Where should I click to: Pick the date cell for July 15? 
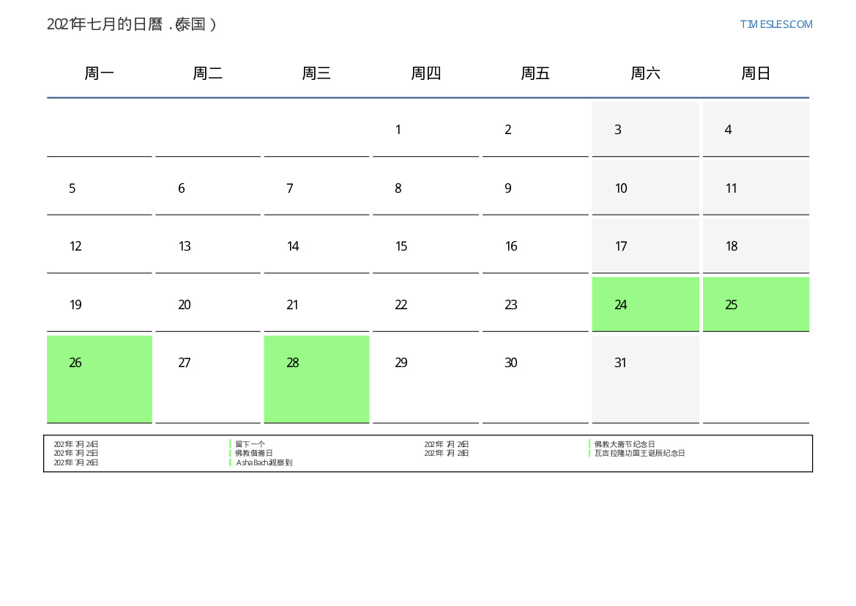click(425, 246)
